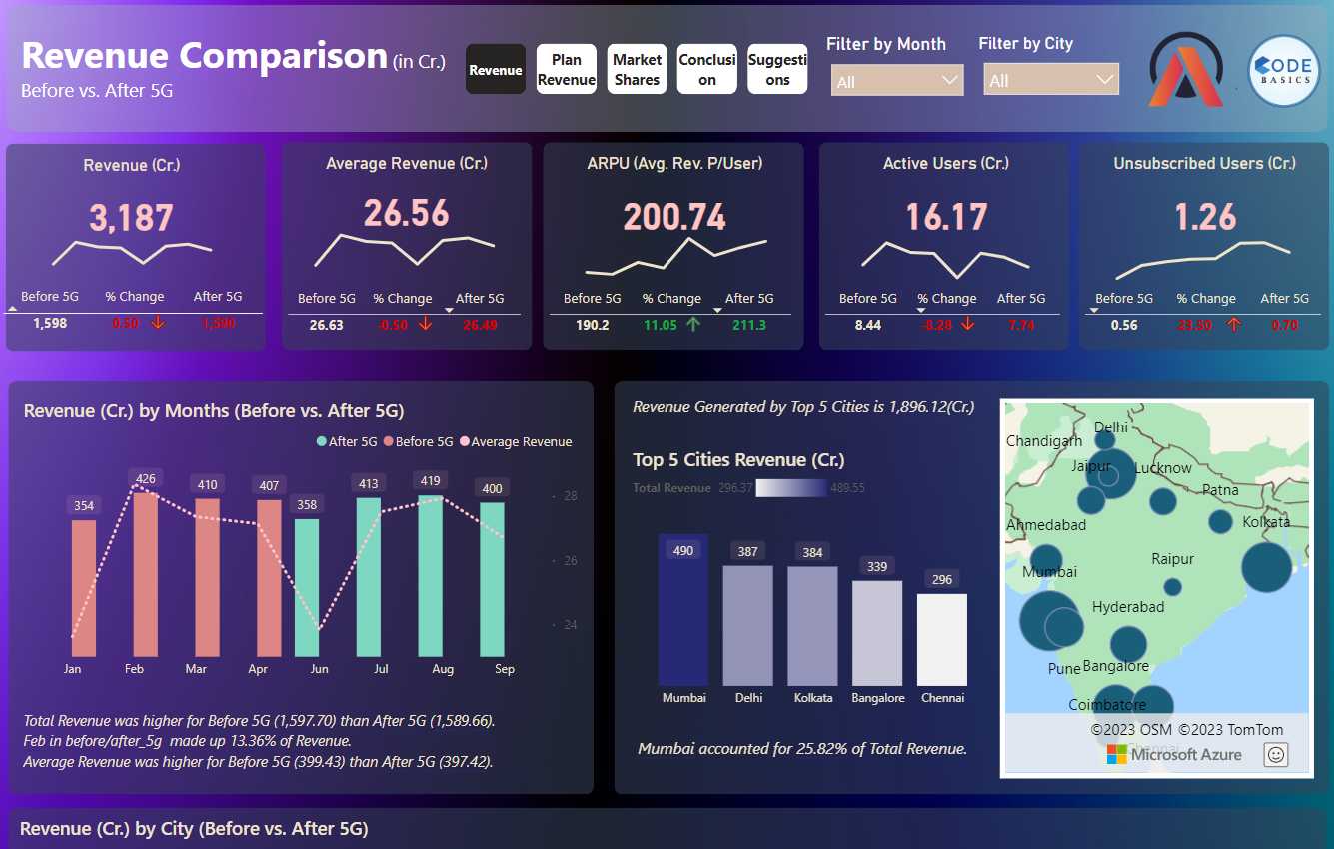Screen dimensions: 1334x849
Task: Toggle the After 5G legend item
Action: 346,441
